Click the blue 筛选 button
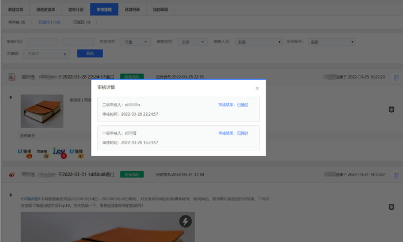Screen dimensions: 403x242 coord(89,54)
